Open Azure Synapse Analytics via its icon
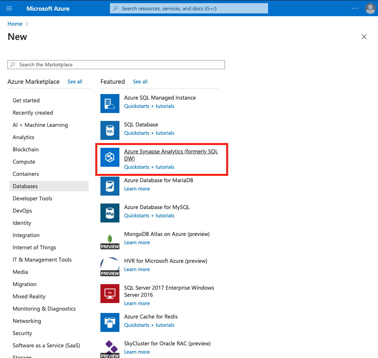Viewport: 378px width, 358px height. pos(110,157)
